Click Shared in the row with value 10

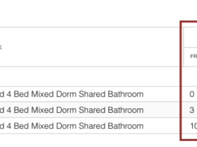[x=92, y=126]
